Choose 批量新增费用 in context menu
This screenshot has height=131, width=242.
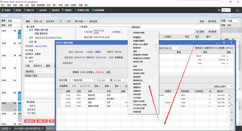(139, 41)
